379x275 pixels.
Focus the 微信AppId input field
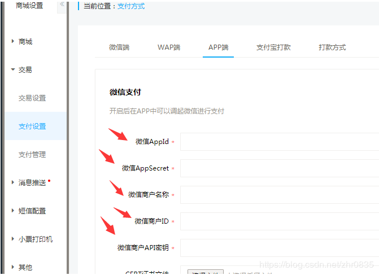click(x=280, y=142)
